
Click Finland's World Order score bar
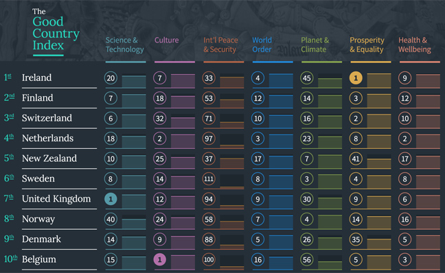click(281, 102)
